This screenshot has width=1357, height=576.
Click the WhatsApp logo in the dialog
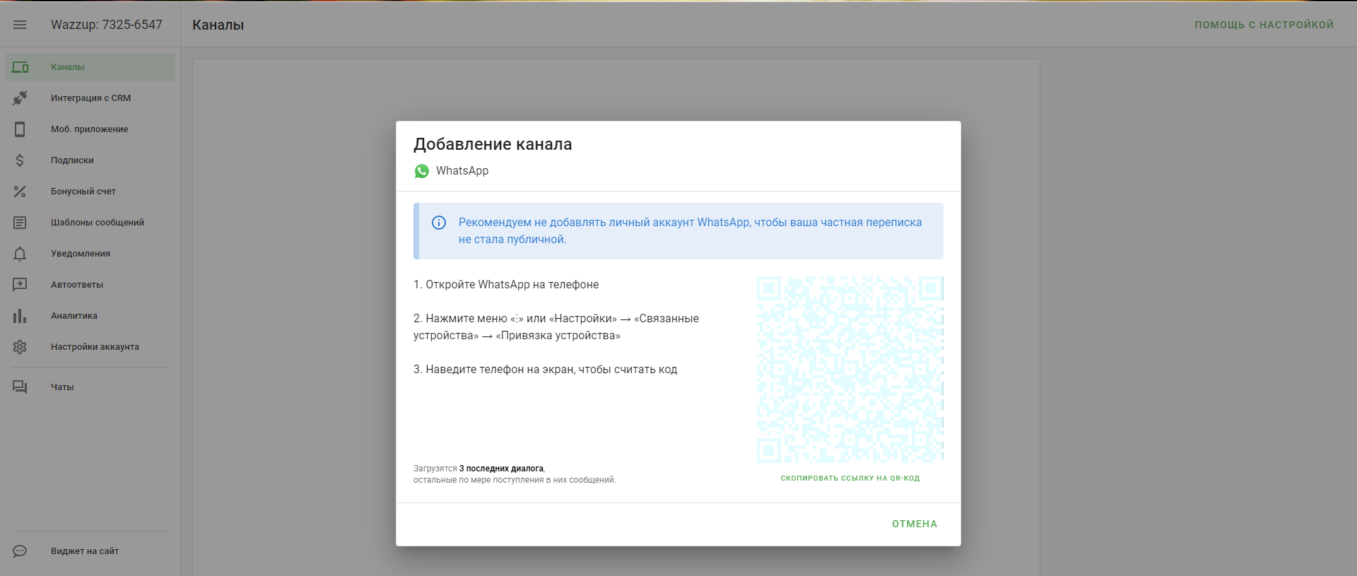pyautogui.click(x=422, y=171)
